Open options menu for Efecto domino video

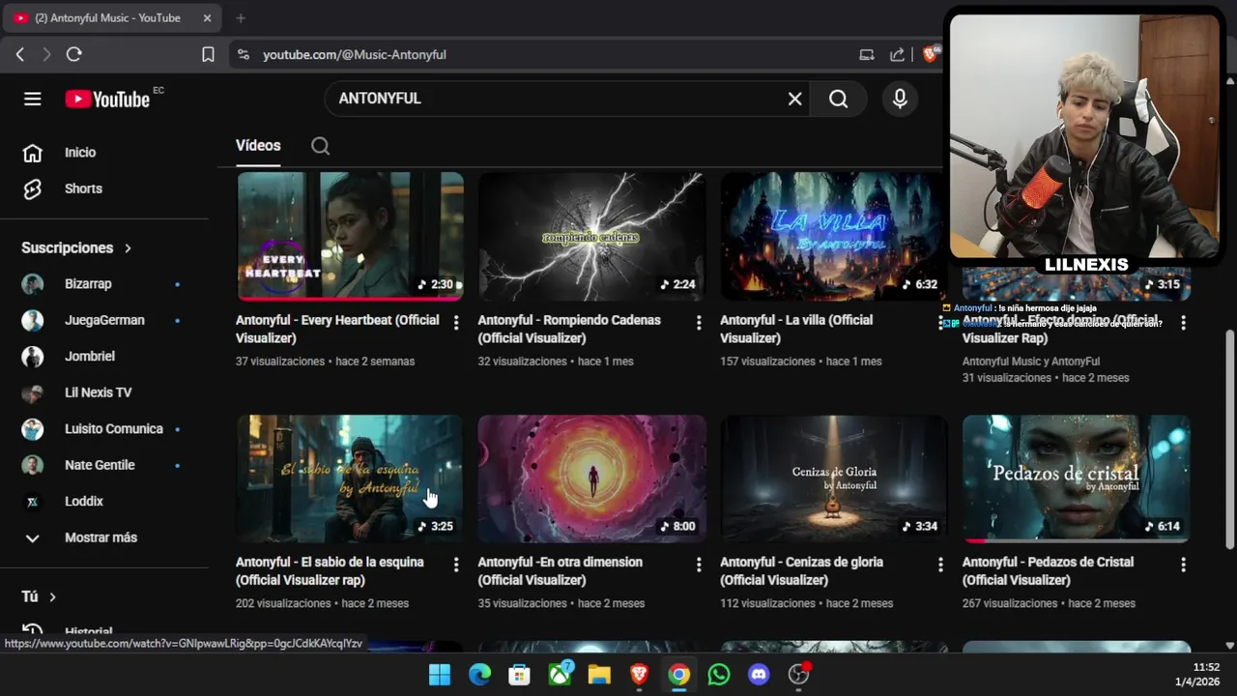coord(1183,323)
